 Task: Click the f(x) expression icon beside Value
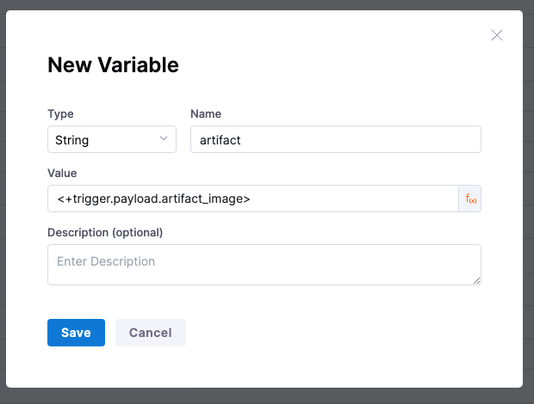470,199
